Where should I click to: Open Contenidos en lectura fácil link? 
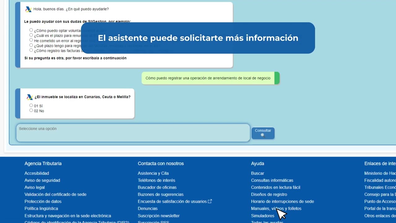pos(276,187)
